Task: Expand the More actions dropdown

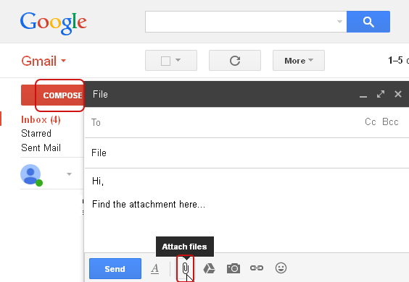Action: pyautogui.click(x=299, y=60)
